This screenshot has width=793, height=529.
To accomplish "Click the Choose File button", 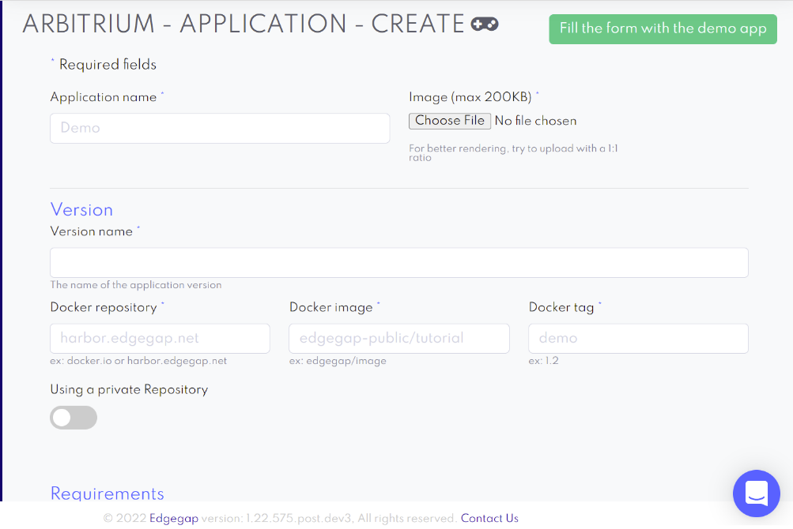I will coord(450,121).
